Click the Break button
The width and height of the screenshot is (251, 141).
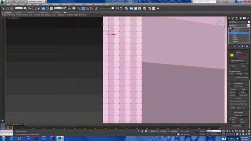point(243,89)
